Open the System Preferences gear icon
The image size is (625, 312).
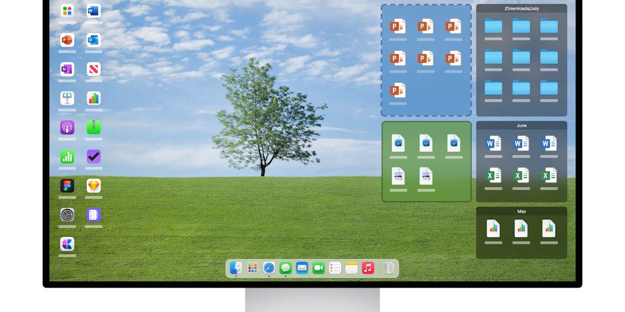click(x=67, y=215)
